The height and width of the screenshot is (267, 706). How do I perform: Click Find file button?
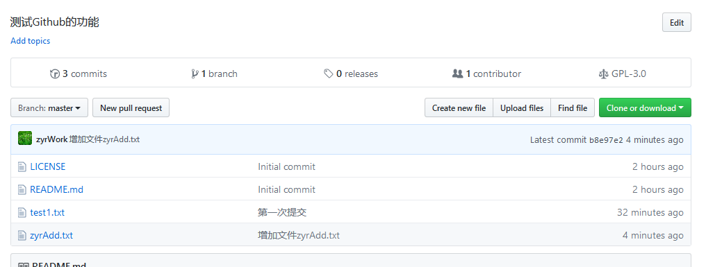tap(573, 108)
